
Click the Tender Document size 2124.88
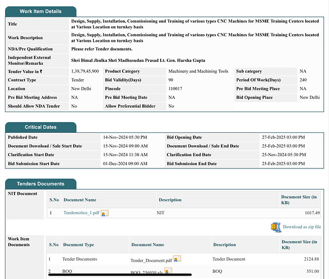(x=312, y=259)
